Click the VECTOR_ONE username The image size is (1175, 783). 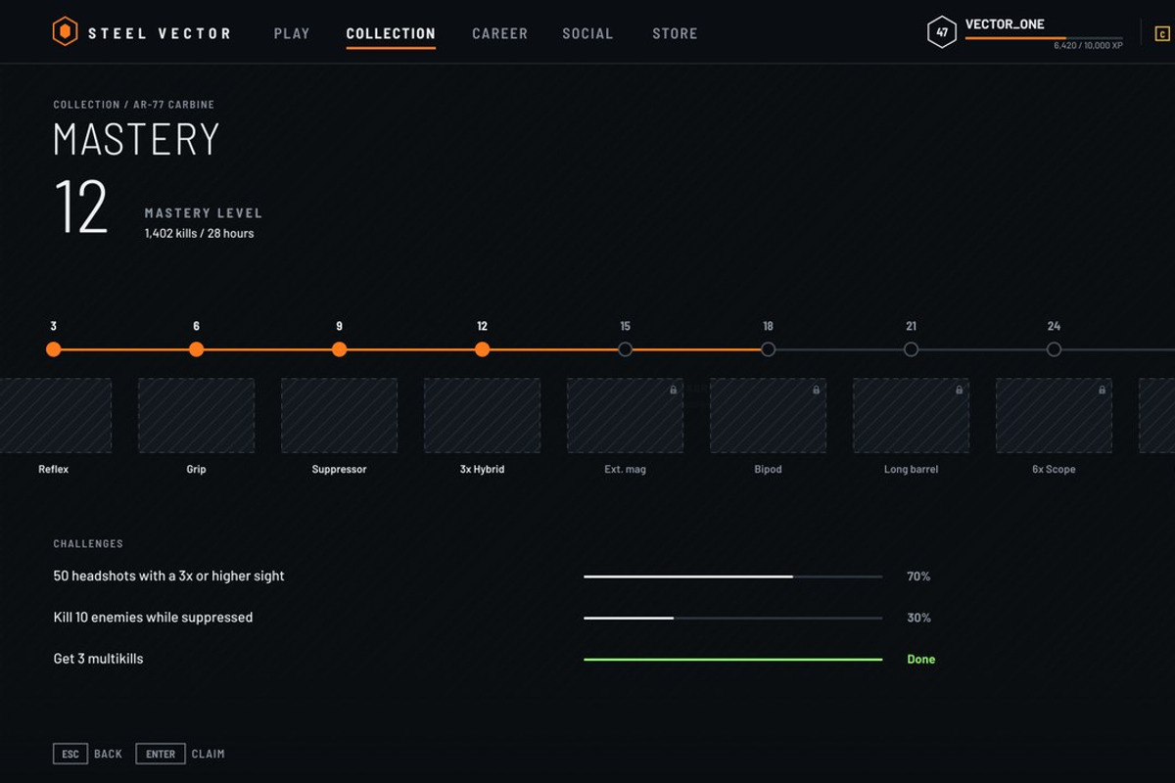click(1005, 24)
